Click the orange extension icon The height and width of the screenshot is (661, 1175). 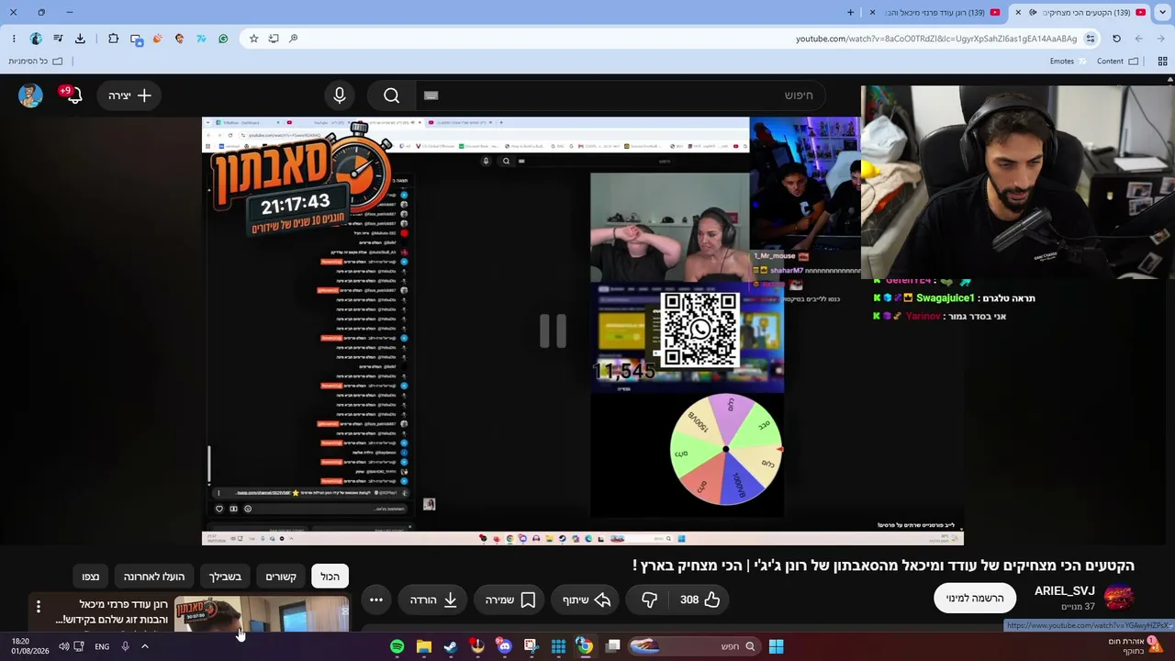[157, 39]
